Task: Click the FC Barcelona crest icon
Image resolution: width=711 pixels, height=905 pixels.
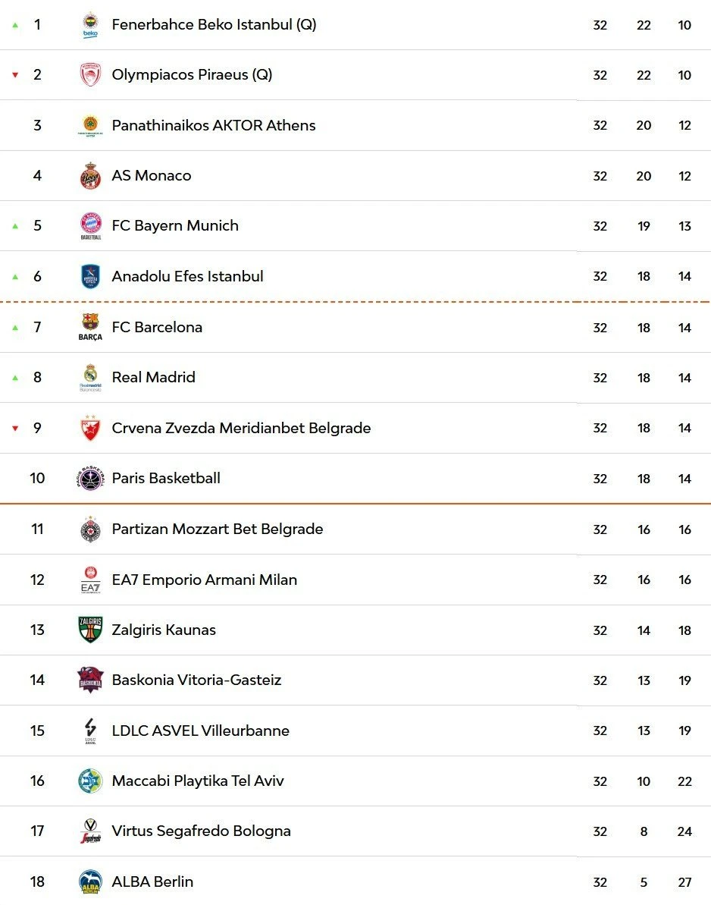Action: point(90,327)
